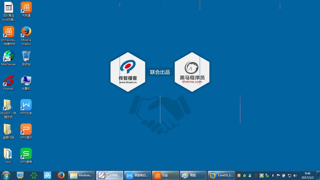Open the 全部代码 folder

click(8, 131)
